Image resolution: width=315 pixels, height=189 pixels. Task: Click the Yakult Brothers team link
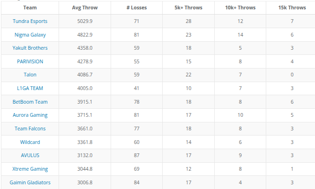point(30,48)
